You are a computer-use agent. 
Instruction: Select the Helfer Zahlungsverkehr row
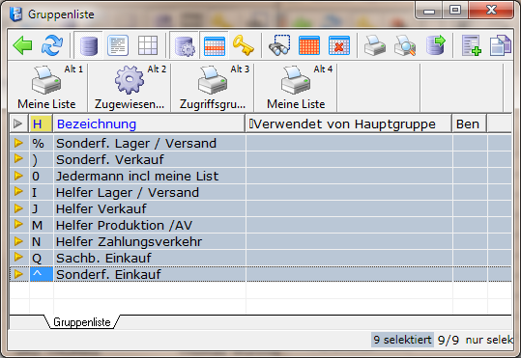(x=261, y=241)
